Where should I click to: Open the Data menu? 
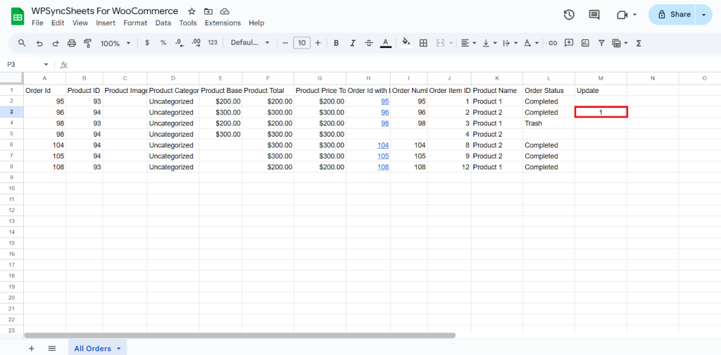(163, 23)
